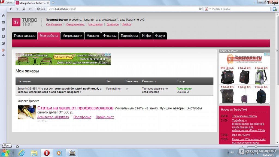Go back with the browser back arrow
The image size is (279, 157).
(11, 9)
